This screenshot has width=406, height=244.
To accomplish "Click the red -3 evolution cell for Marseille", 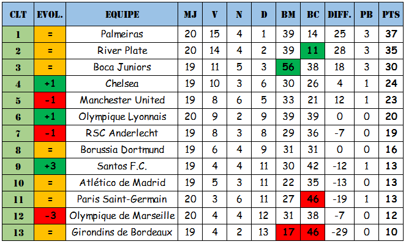I will 50,216.
